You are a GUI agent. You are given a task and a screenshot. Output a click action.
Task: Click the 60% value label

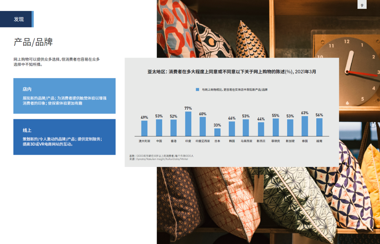(203, 114)
